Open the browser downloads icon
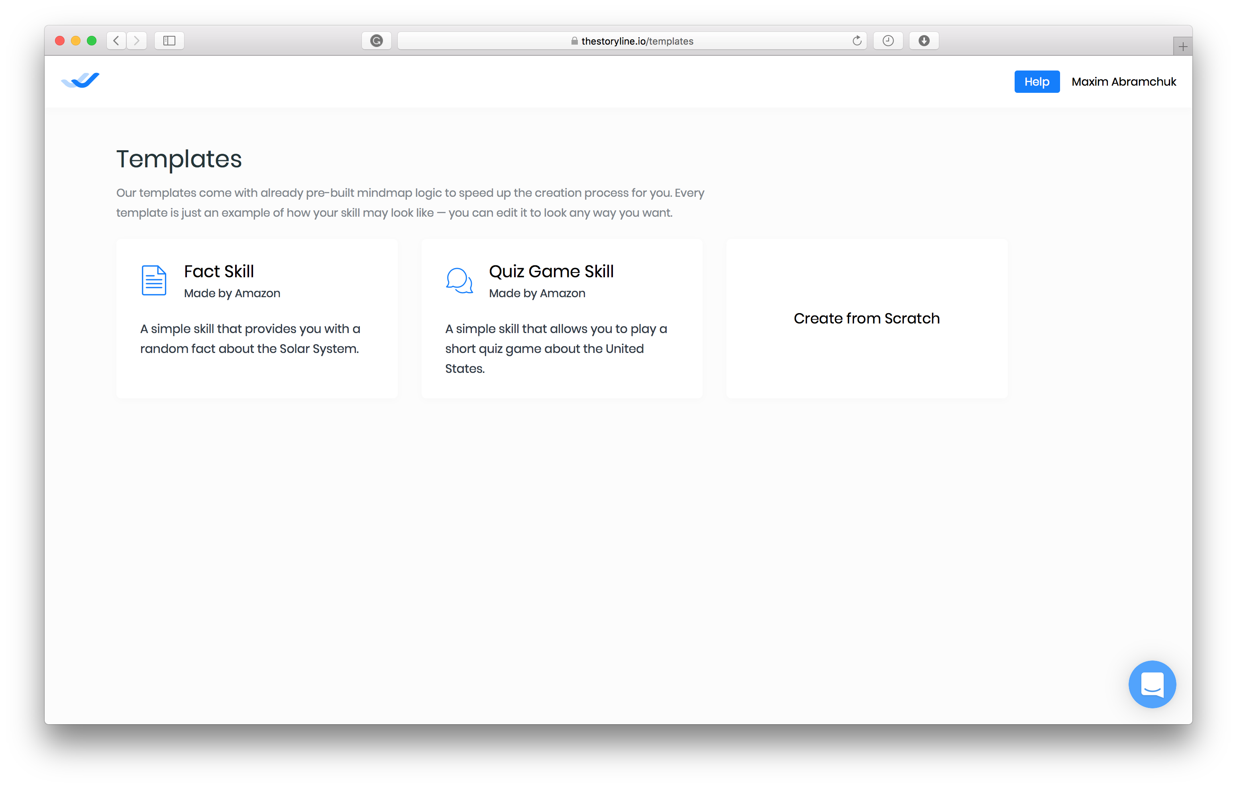Screen dimensions: 1237x788 pos(924,41)
